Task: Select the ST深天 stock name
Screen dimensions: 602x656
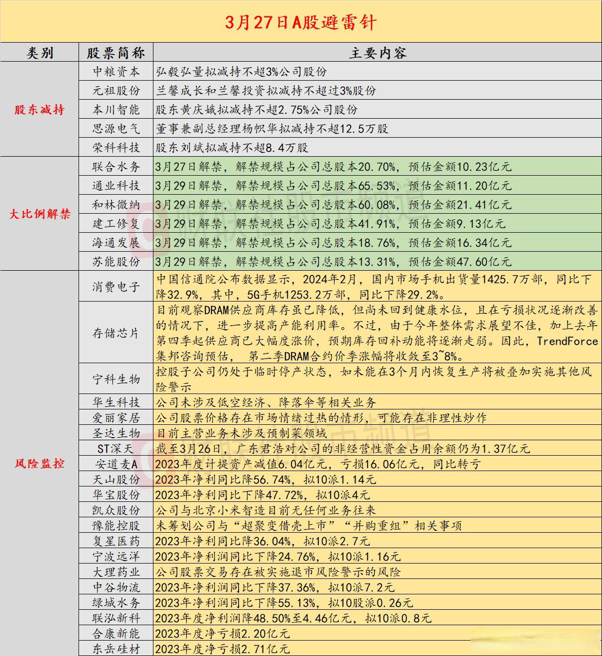Action: click(x=116, y=449)
